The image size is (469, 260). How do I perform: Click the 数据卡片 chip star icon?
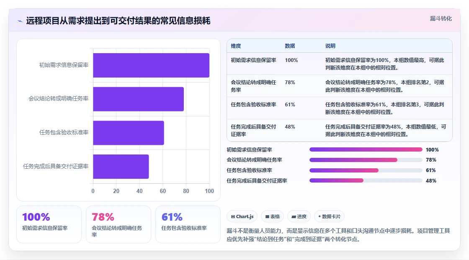(320, 216)
